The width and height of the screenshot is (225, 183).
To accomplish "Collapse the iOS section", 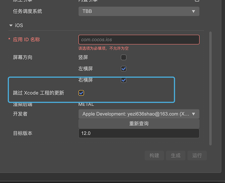I will (11, 26).
